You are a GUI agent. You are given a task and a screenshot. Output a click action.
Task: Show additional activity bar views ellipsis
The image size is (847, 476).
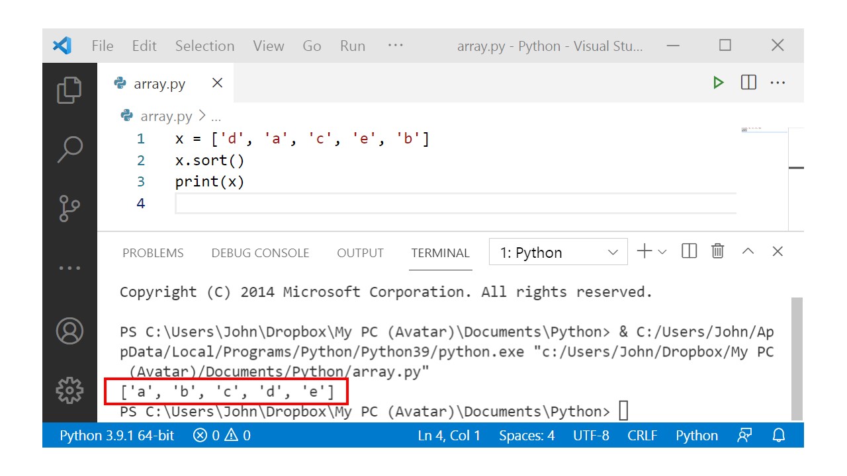coord(69,268)
